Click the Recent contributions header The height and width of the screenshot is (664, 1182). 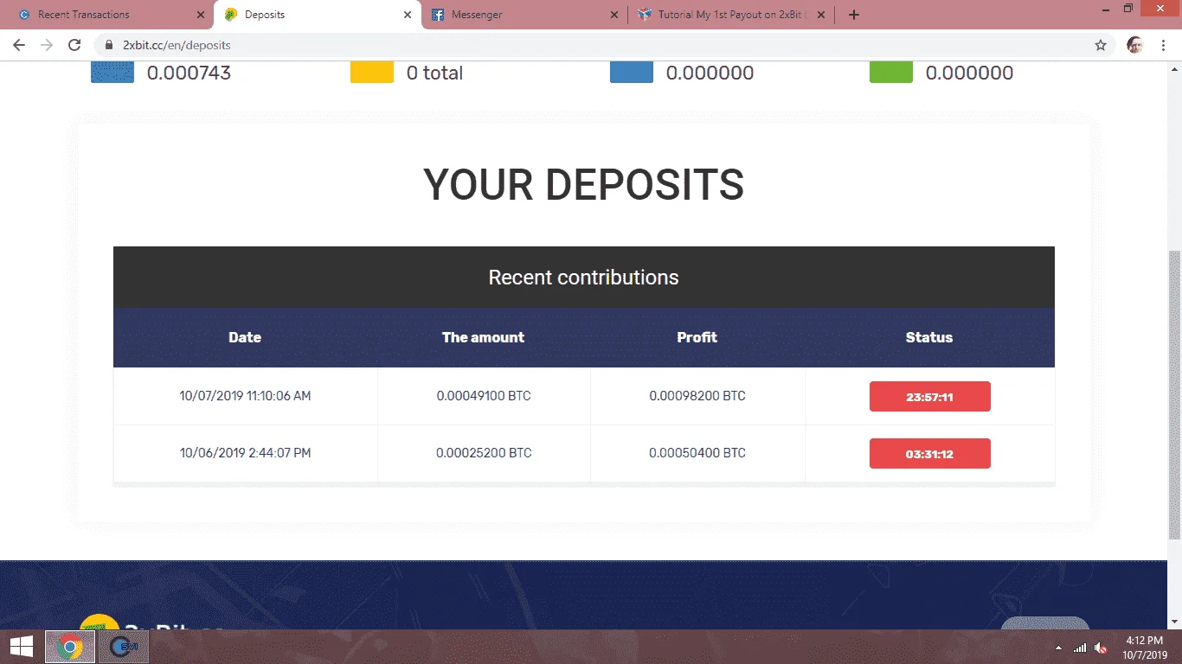pyautogui.click(x=584, y=278)
